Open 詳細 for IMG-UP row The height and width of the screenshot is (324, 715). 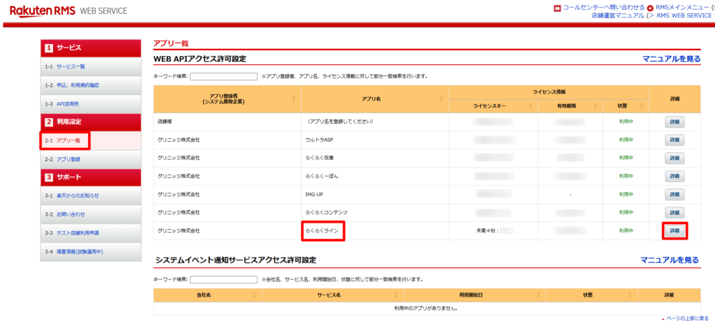675,194
